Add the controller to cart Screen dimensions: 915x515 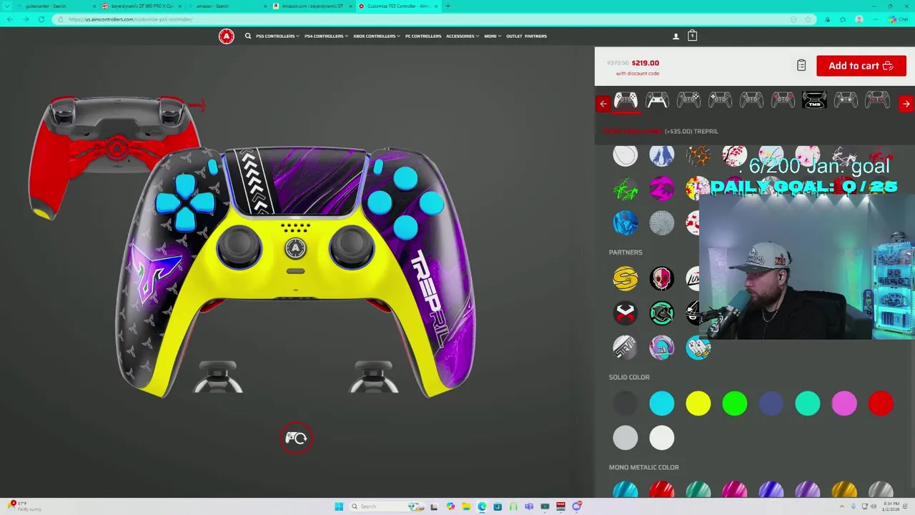tap(861, 66)
